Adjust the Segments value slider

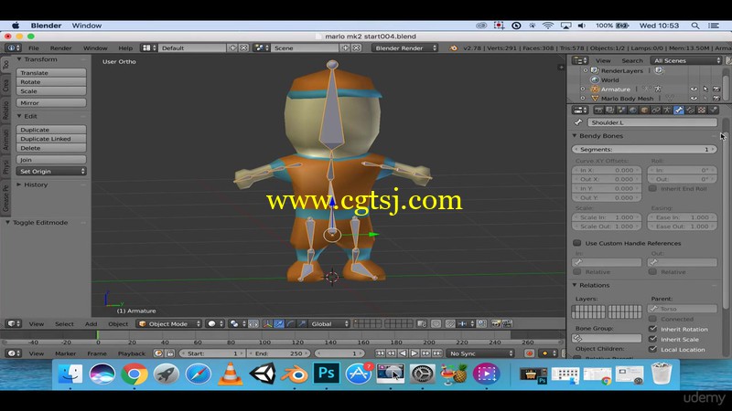pos(644,150)
